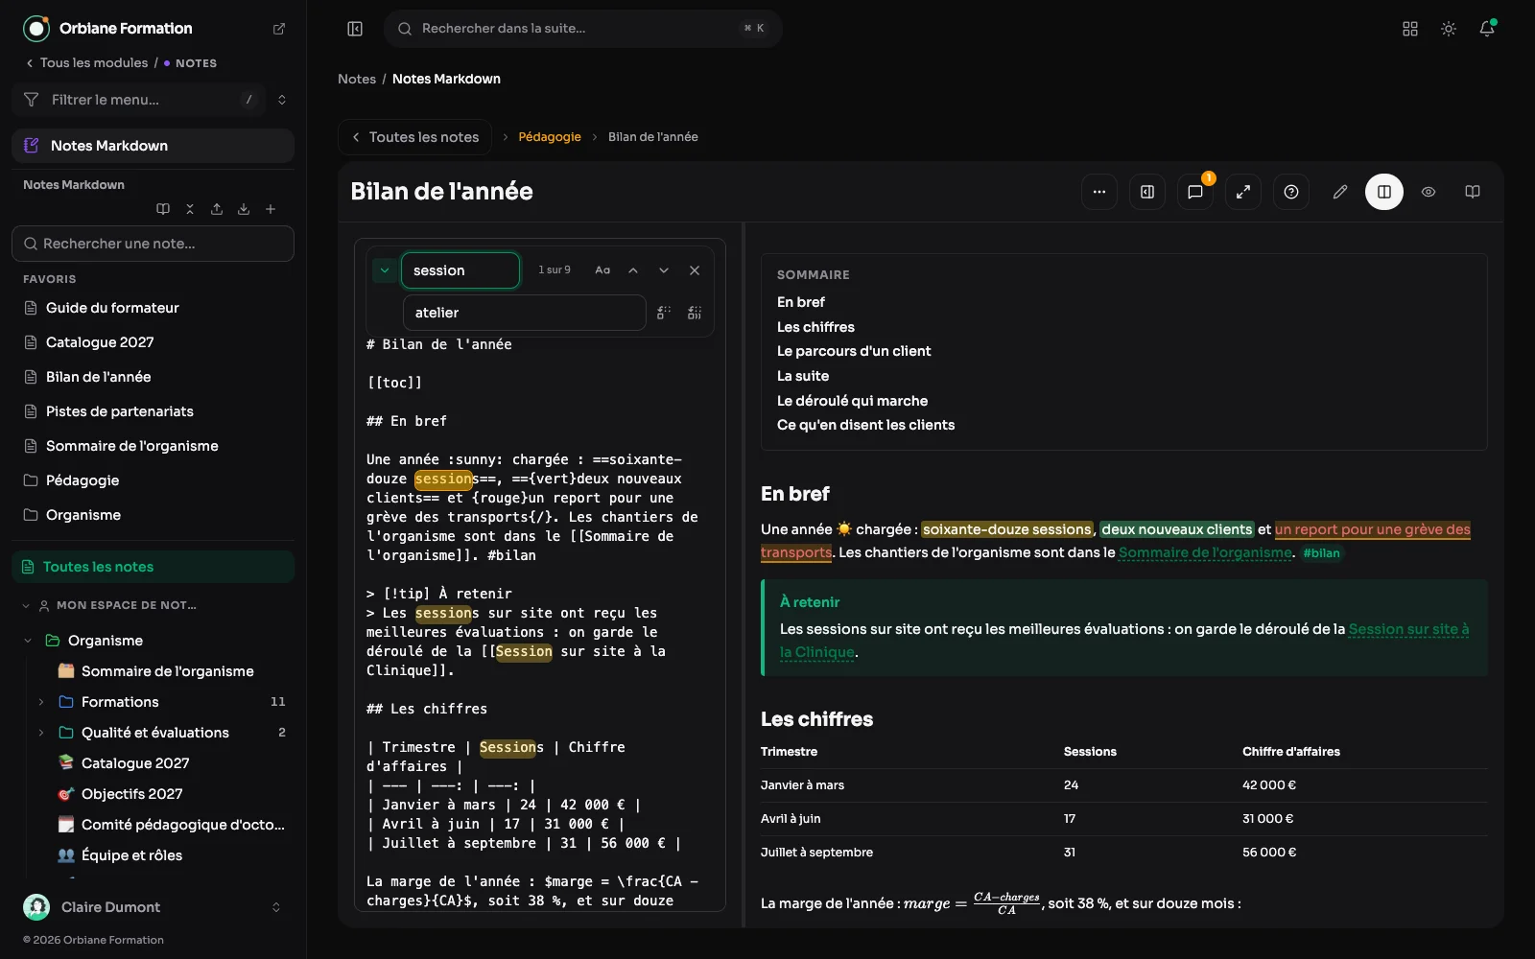Switch to reading book mode
1535x959 pixels.
[1473, 192]
